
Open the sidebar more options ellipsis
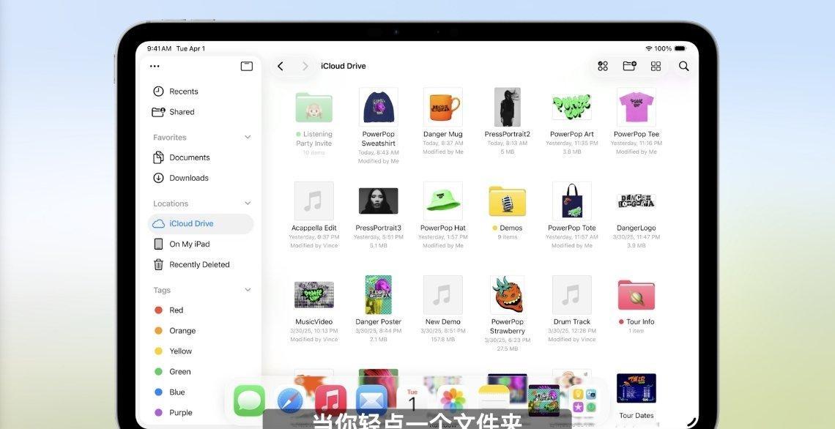pyautogui.click(x=155, y=67)
